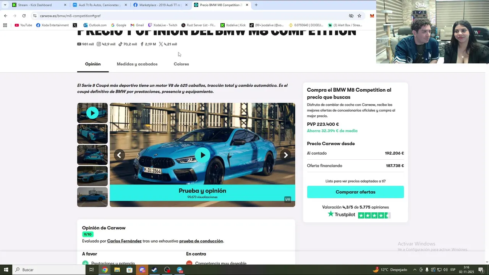Screen dimensions: 489x275
Task: Play the main BMW M8 video
Action: [202, 155]
